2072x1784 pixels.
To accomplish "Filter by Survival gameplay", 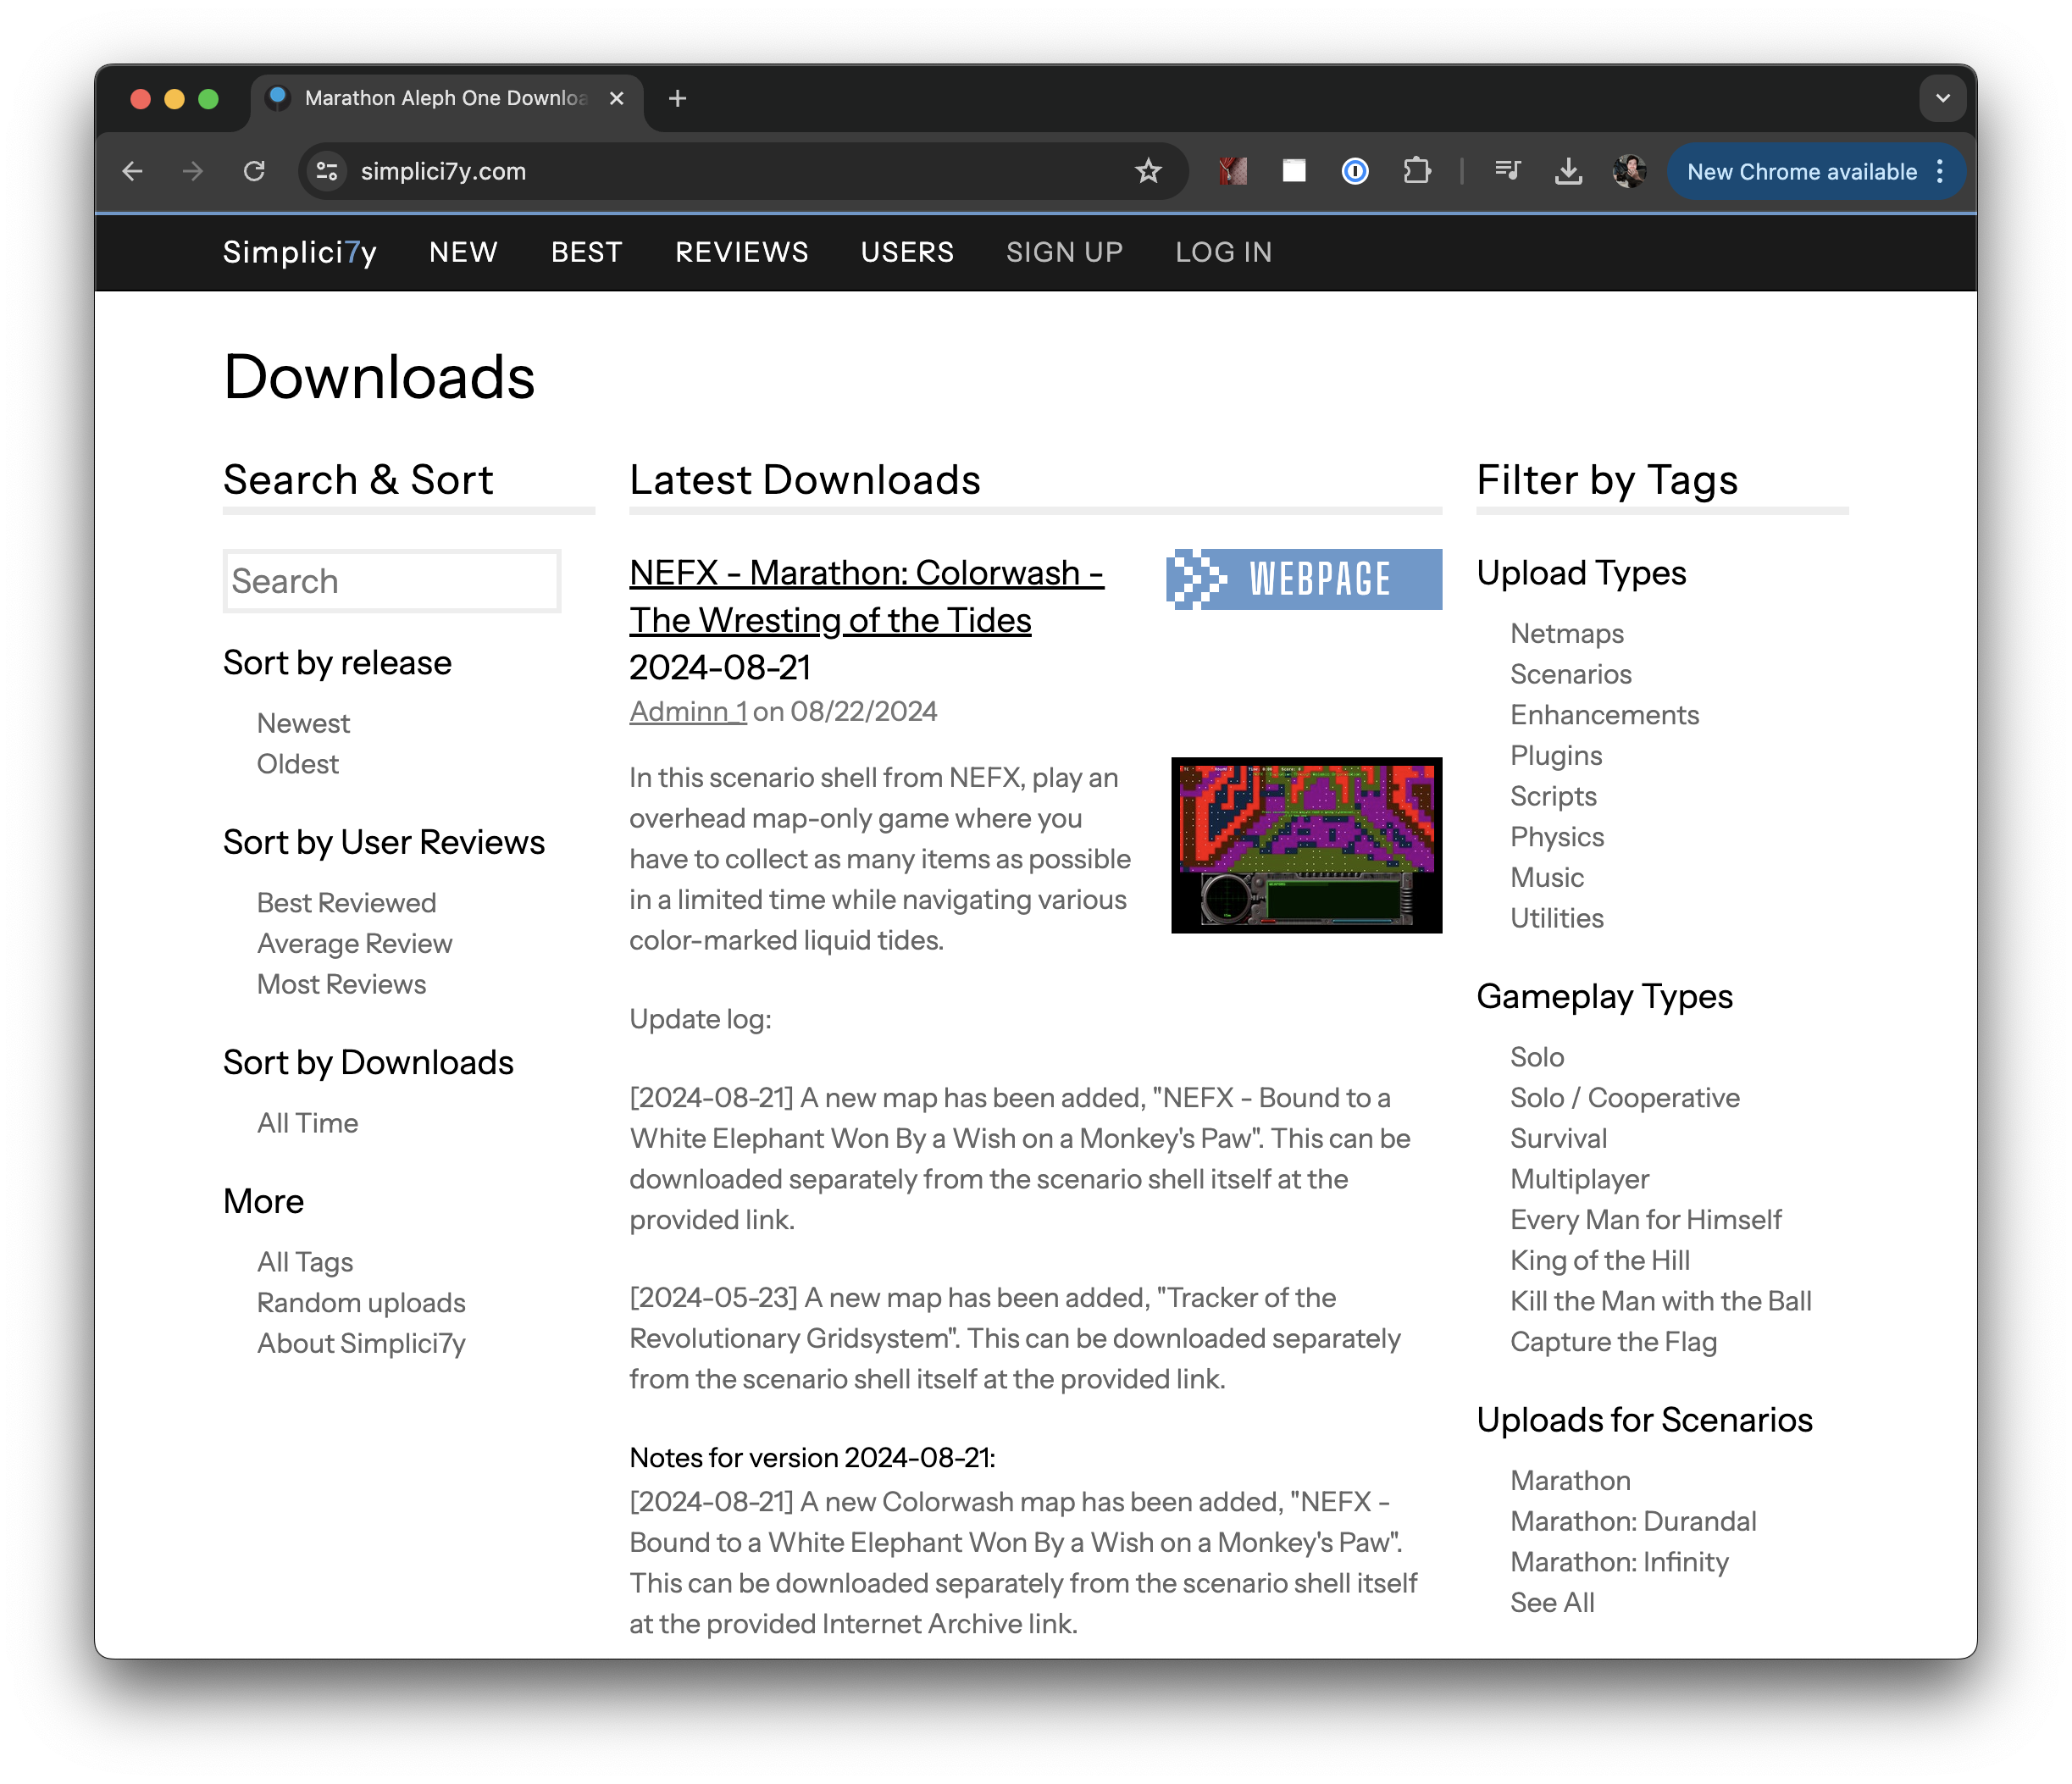I will click(x=1559, y=1138).
